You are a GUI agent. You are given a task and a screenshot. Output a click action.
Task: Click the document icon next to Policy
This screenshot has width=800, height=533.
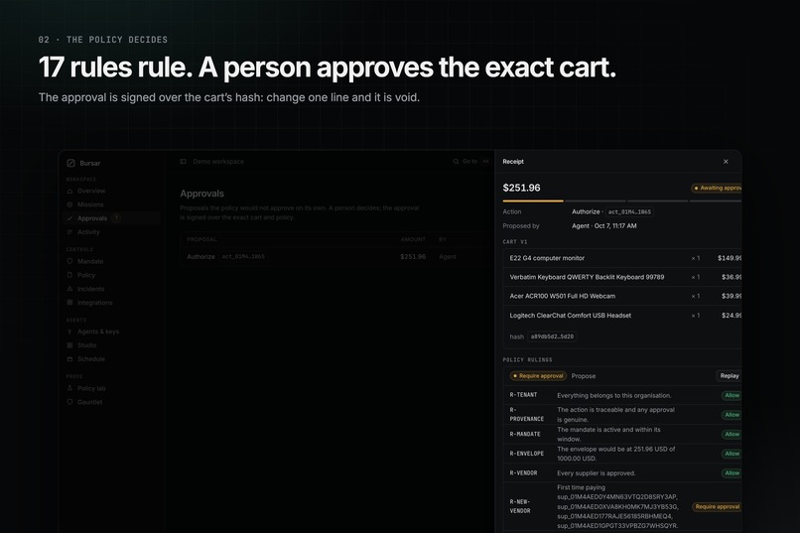point(69,275)
